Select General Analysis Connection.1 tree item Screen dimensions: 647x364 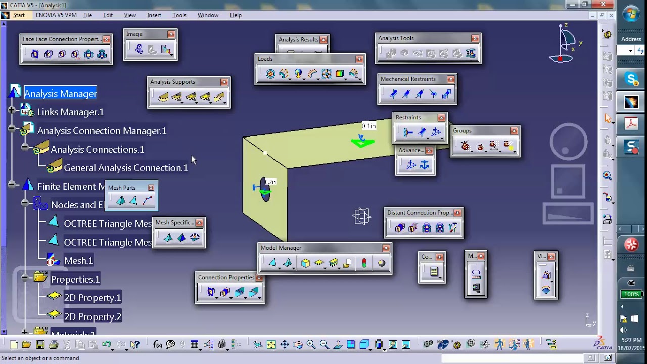click(126, 168)
